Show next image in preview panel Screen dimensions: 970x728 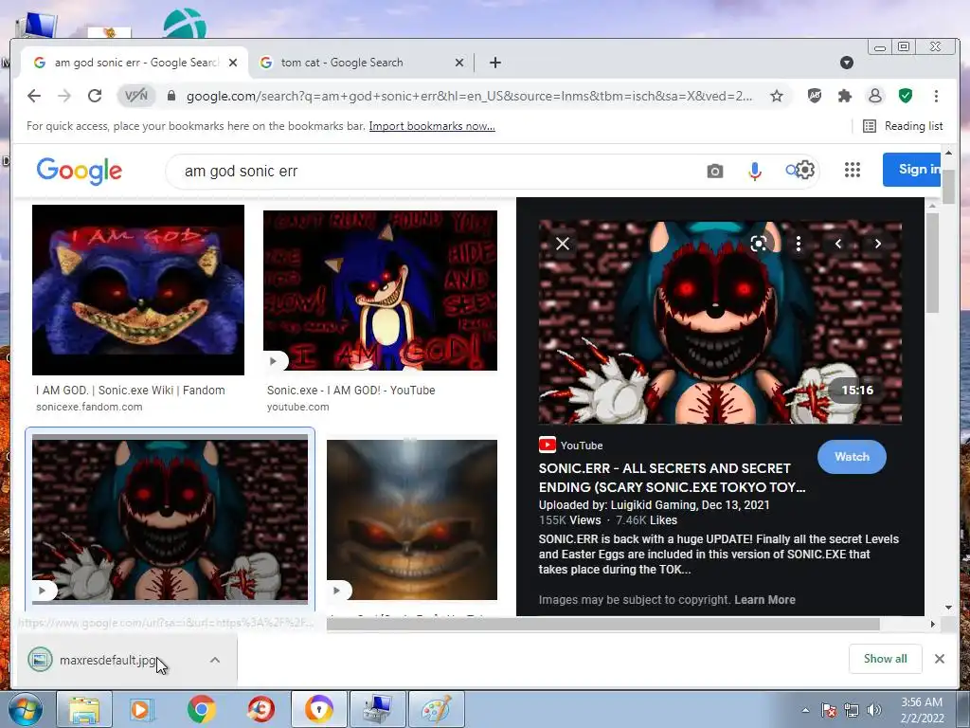877,244
